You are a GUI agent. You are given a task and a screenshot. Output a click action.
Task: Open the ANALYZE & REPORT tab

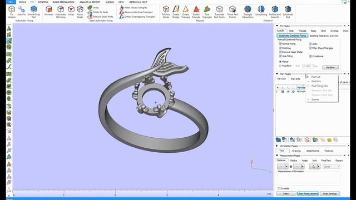click(x=90, y=2)
